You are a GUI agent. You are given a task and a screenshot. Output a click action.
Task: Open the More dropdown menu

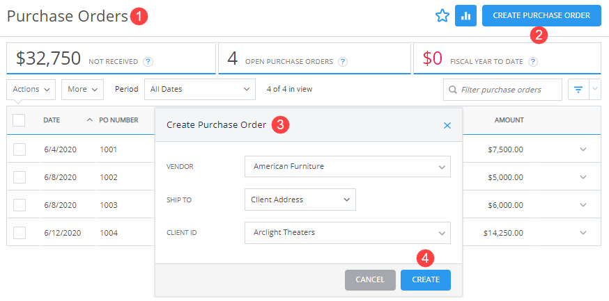click(x=82, y=90)
